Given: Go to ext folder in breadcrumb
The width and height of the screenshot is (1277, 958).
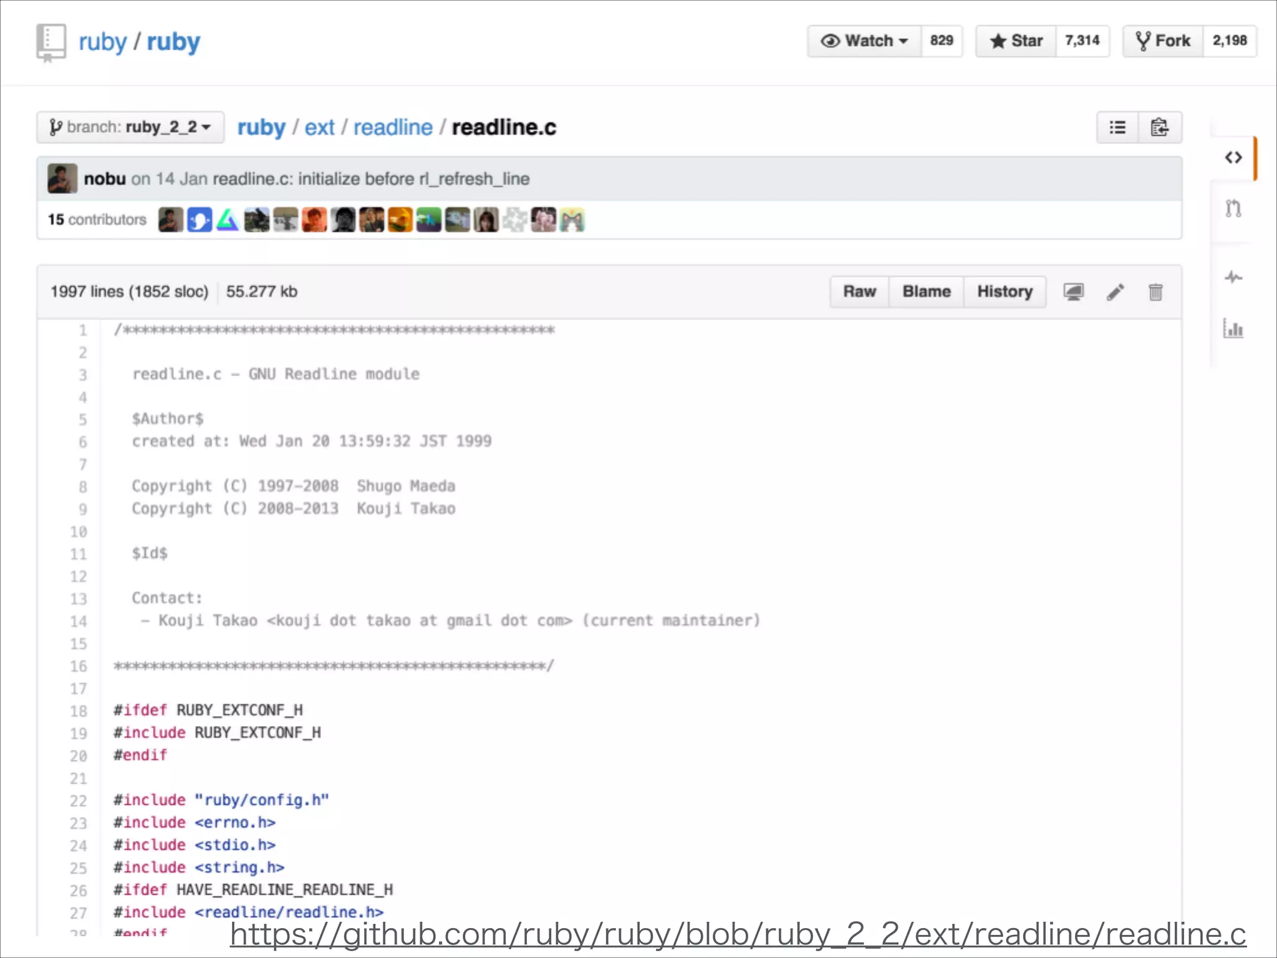Looking at the screenshot, I should pos(319,127).
